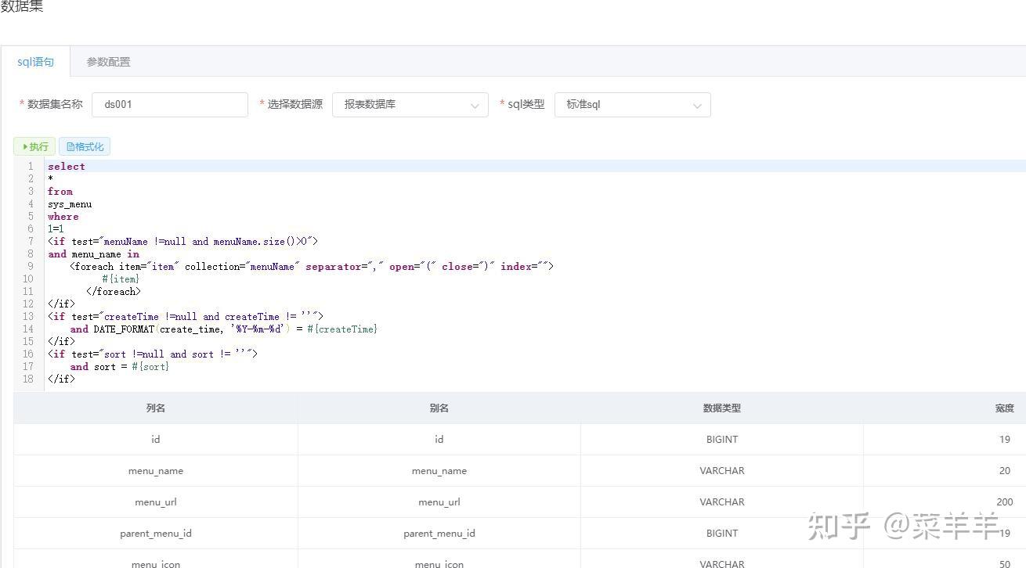Click the chevron icon on the 报表数据库 selector
This screenshot has height=568, width=1026.
click(x=475, y=105)
